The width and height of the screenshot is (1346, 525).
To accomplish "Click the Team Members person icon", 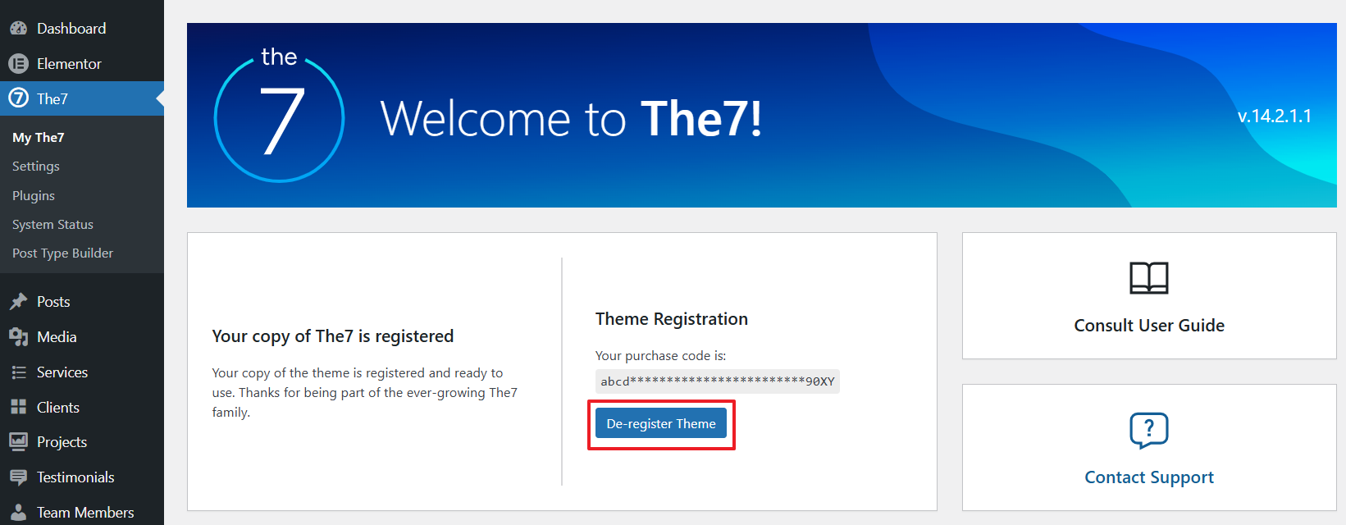I will point(18,513).
